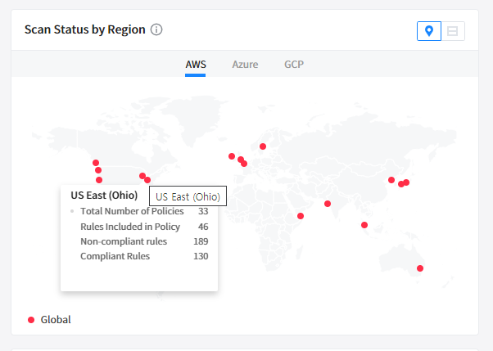Switch to list view with the table icon
The image size is (493, 351).
pyautogui.click(x=452, y=31)
